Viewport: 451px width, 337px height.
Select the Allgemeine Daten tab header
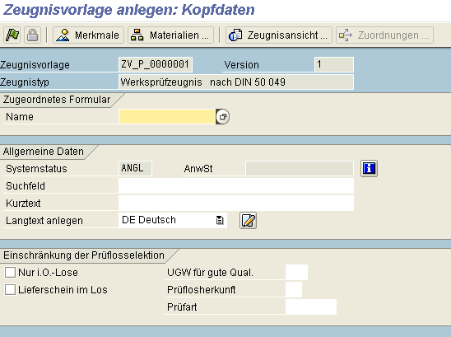pyautogui.click(x=44, y=152)
